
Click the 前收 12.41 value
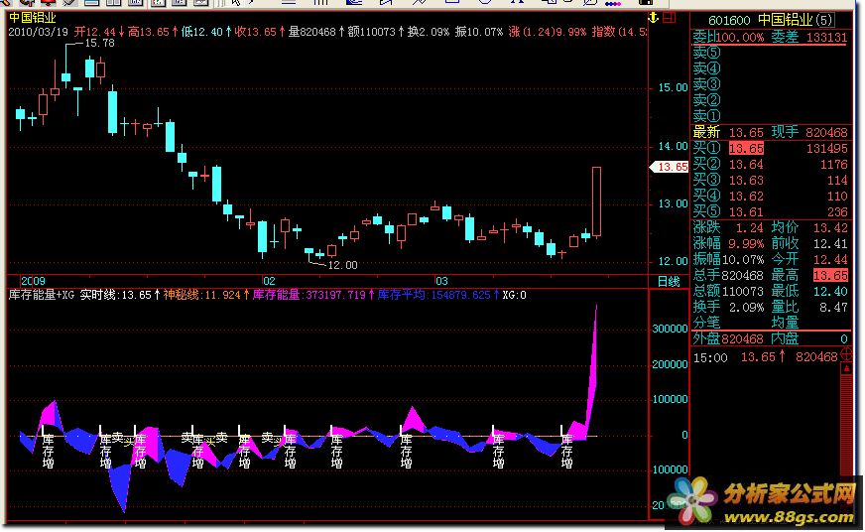point(830,243)
